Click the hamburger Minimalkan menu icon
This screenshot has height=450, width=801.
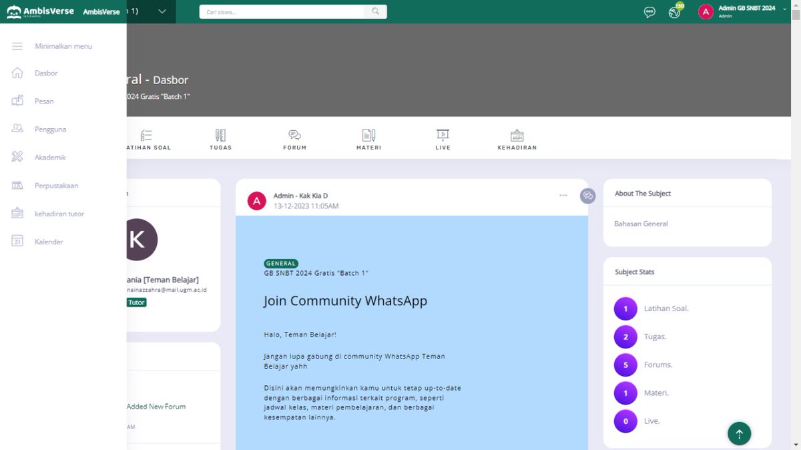coord(17,46)
